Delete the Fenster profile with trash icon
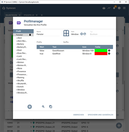This screenshot has height=132, width=129. pos(30,35)
